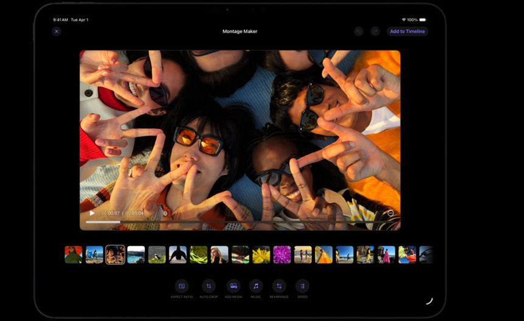Pick the currently highlighted group selfie thumbnail
Viewport: 524px width, 321px height.
115,254
